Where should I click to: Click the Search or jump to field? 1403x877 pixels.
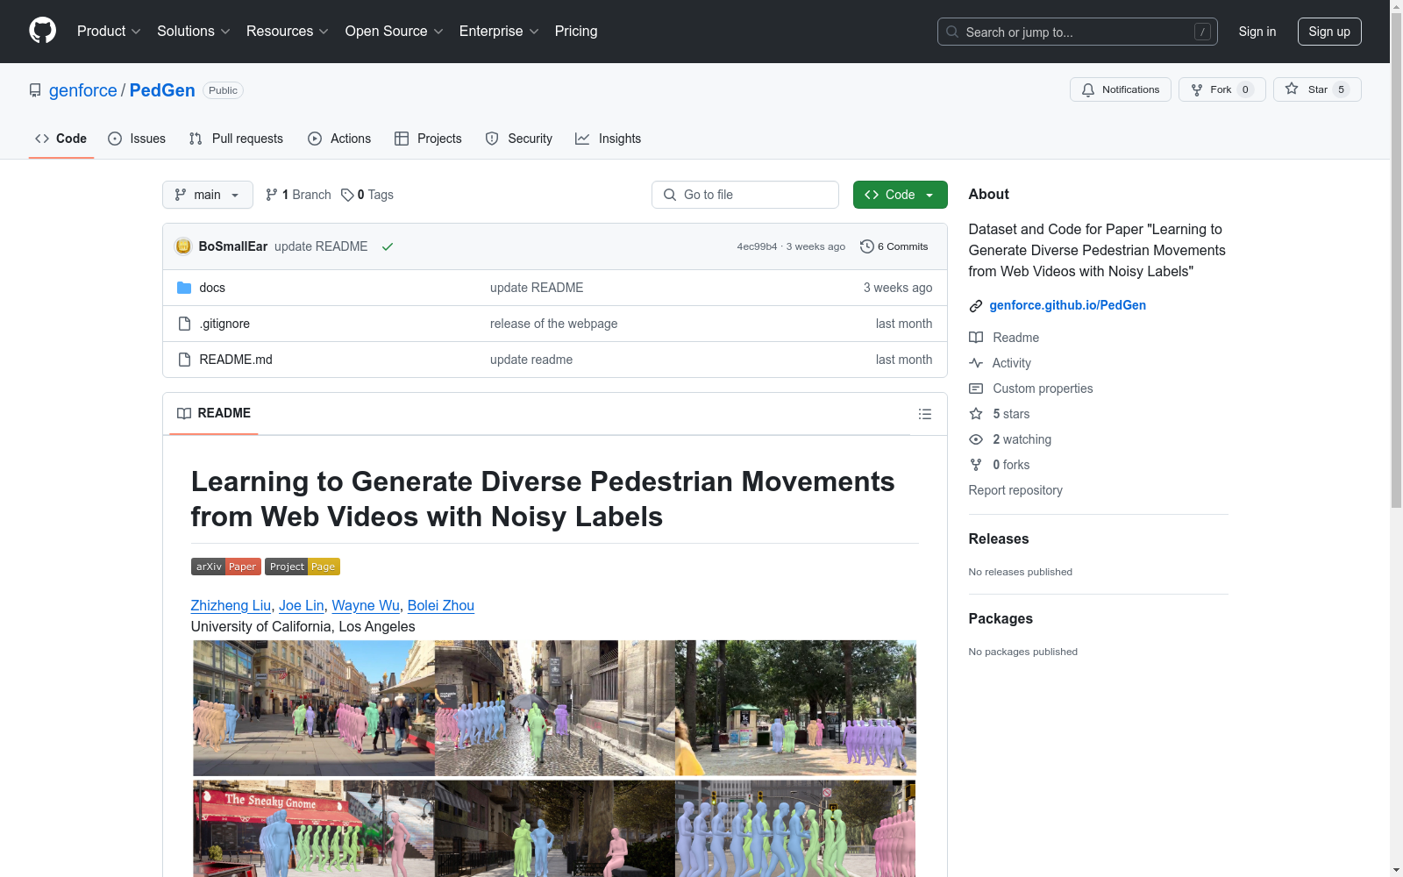coord(1078,32)
